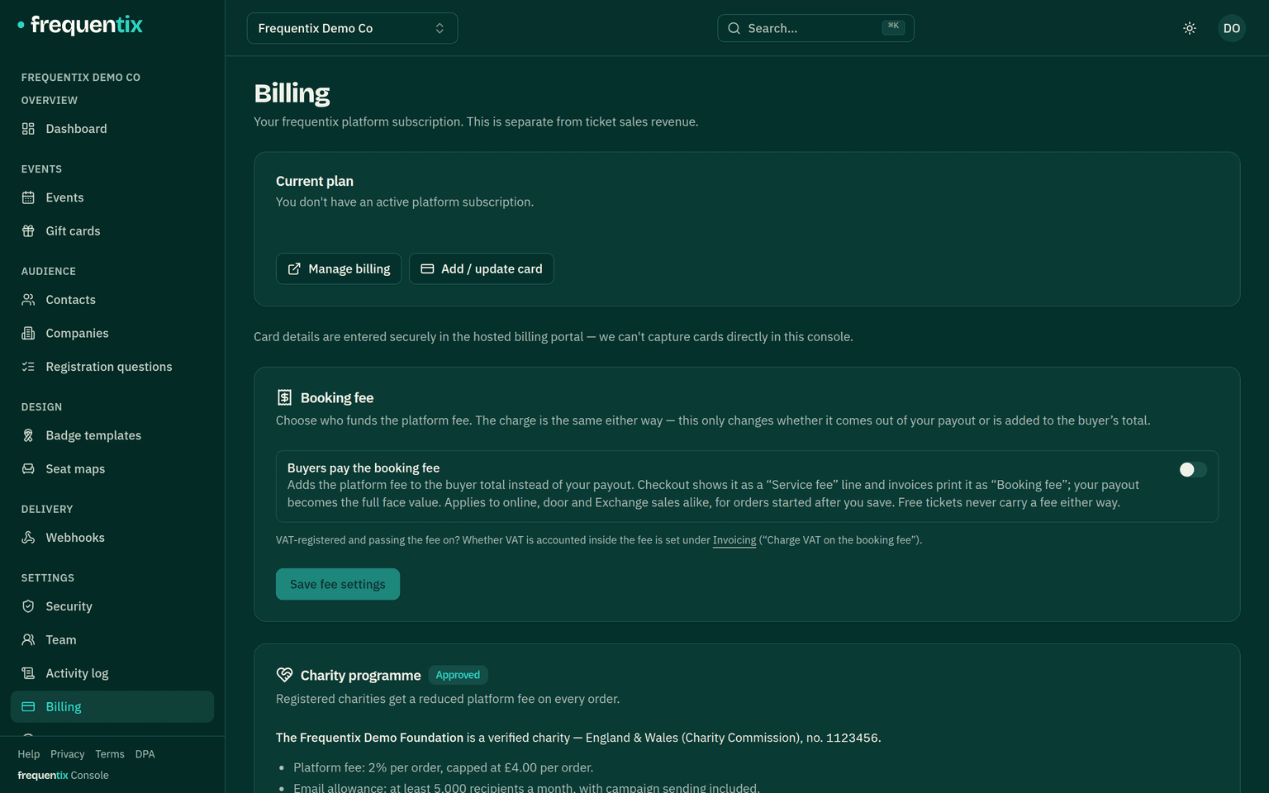Click the Manage billing button
The width and height of the screenshot is (1269, 793).
coord(339,269)
